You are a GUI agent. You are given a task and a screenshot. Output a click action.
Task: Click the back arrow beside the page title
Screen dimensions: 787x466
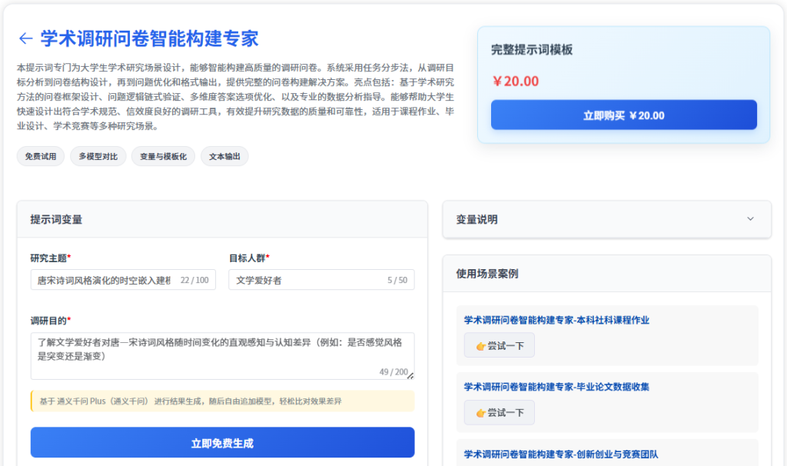point(25,38)
